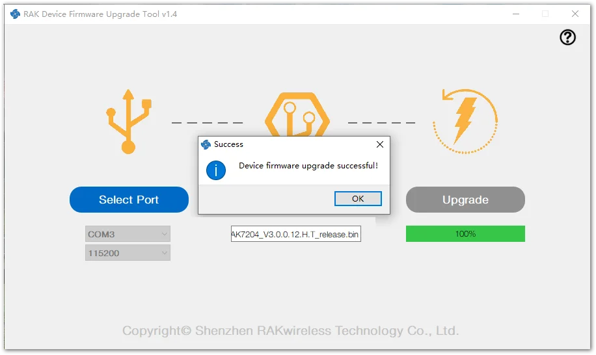Close the Success dialog with the X

[380, 144]
